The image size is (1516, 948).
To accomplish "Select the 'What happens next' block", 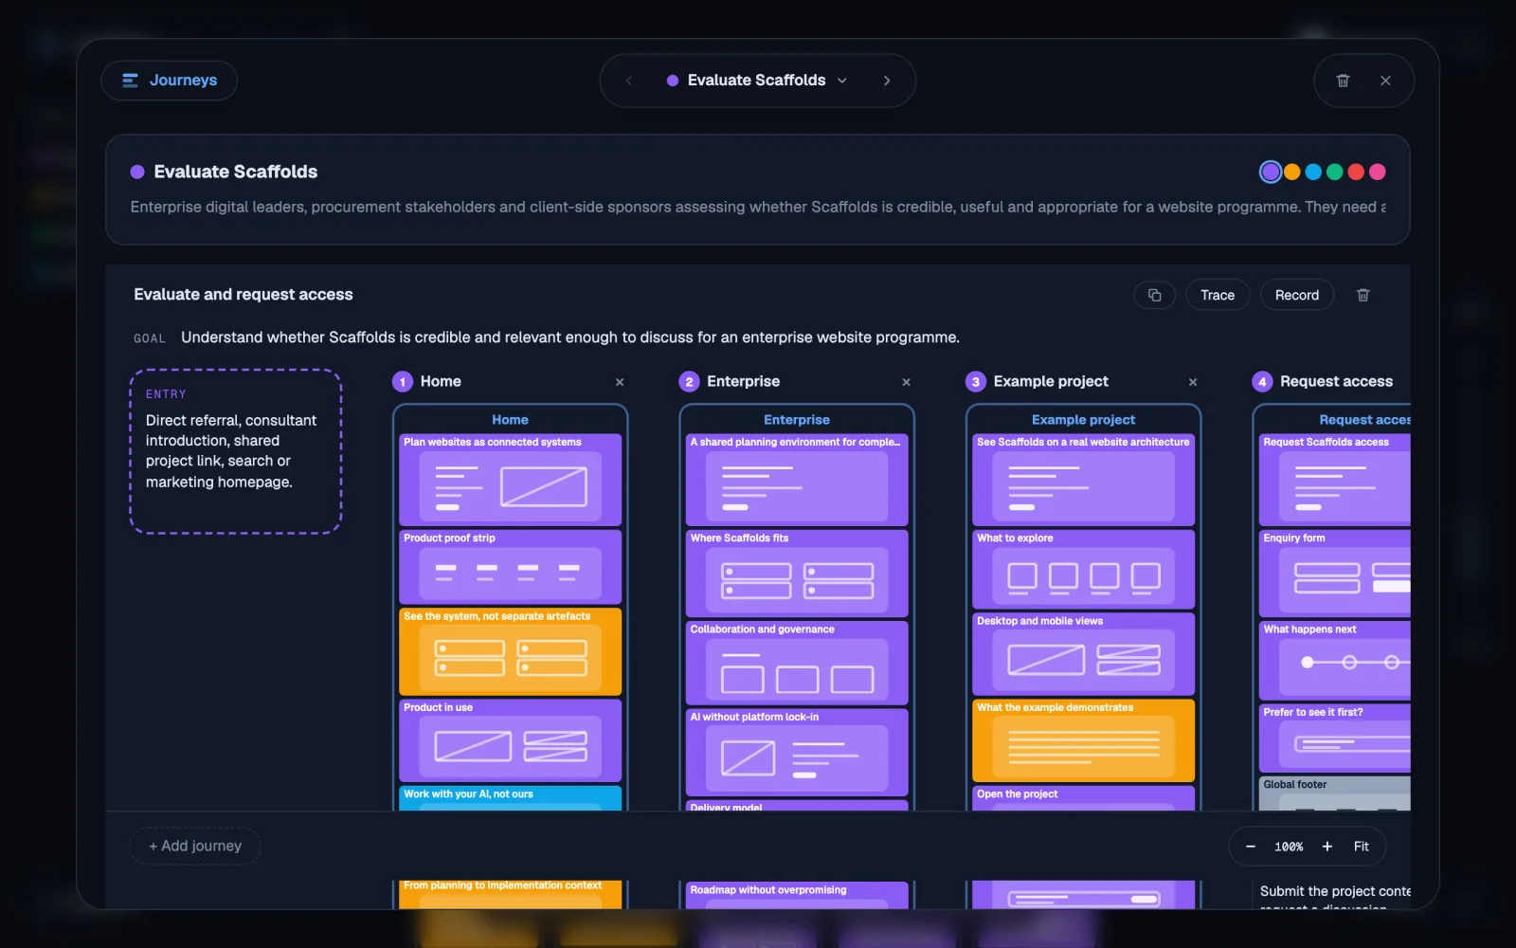I will (x=1334, y=660).
